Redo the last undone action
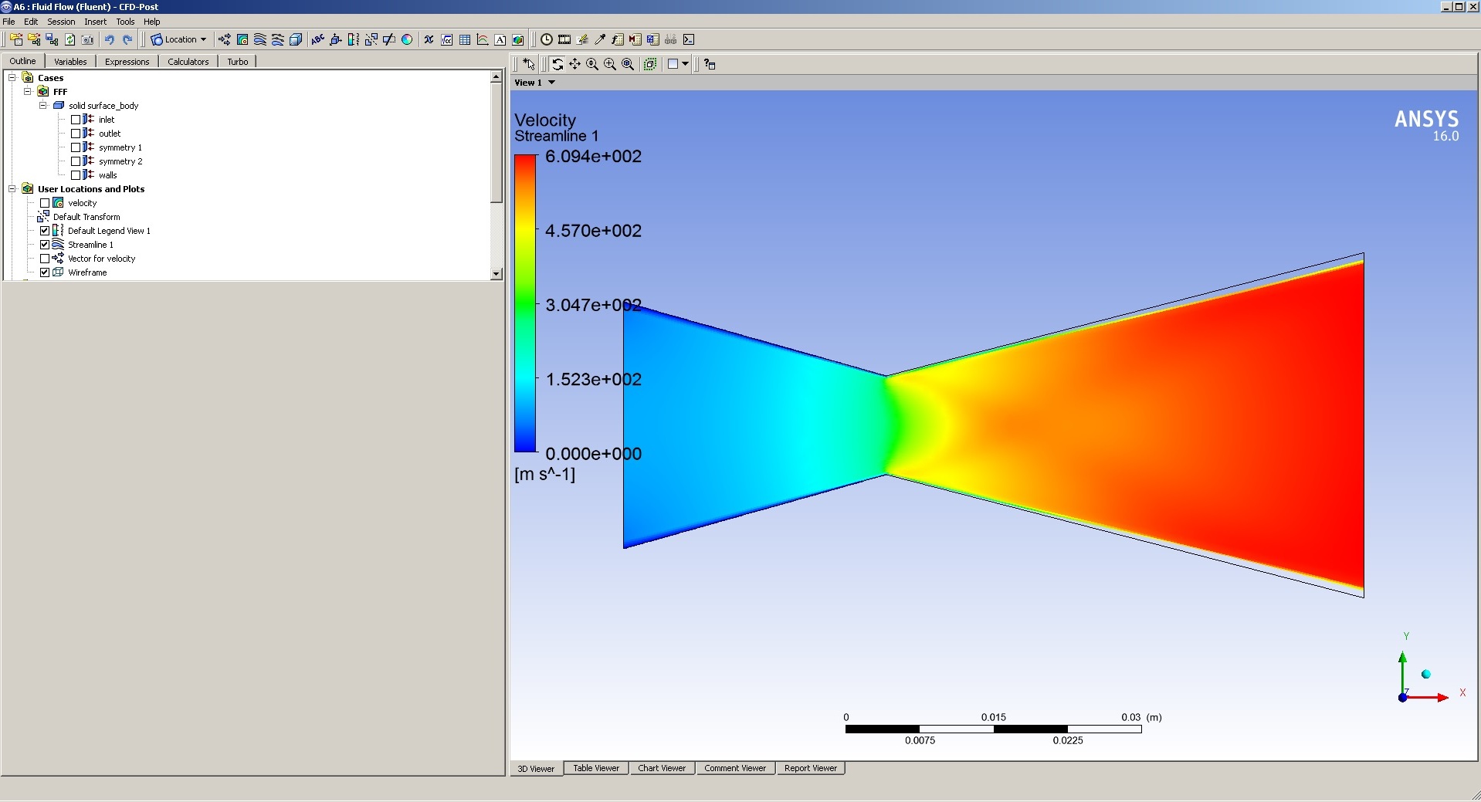Screen dimensions: 1481x802 (127, 39)
